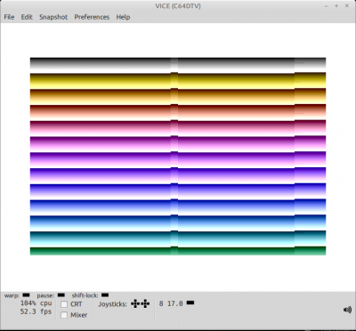
Task: Click the black gradient stripe
Action: [178, 64]
